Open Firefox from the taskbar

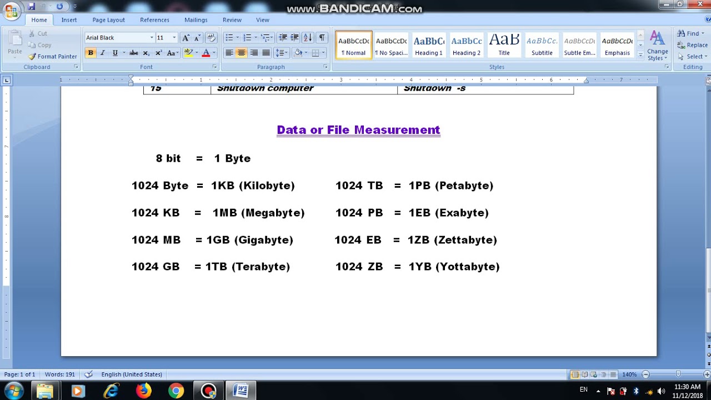(x=143, y=391)
